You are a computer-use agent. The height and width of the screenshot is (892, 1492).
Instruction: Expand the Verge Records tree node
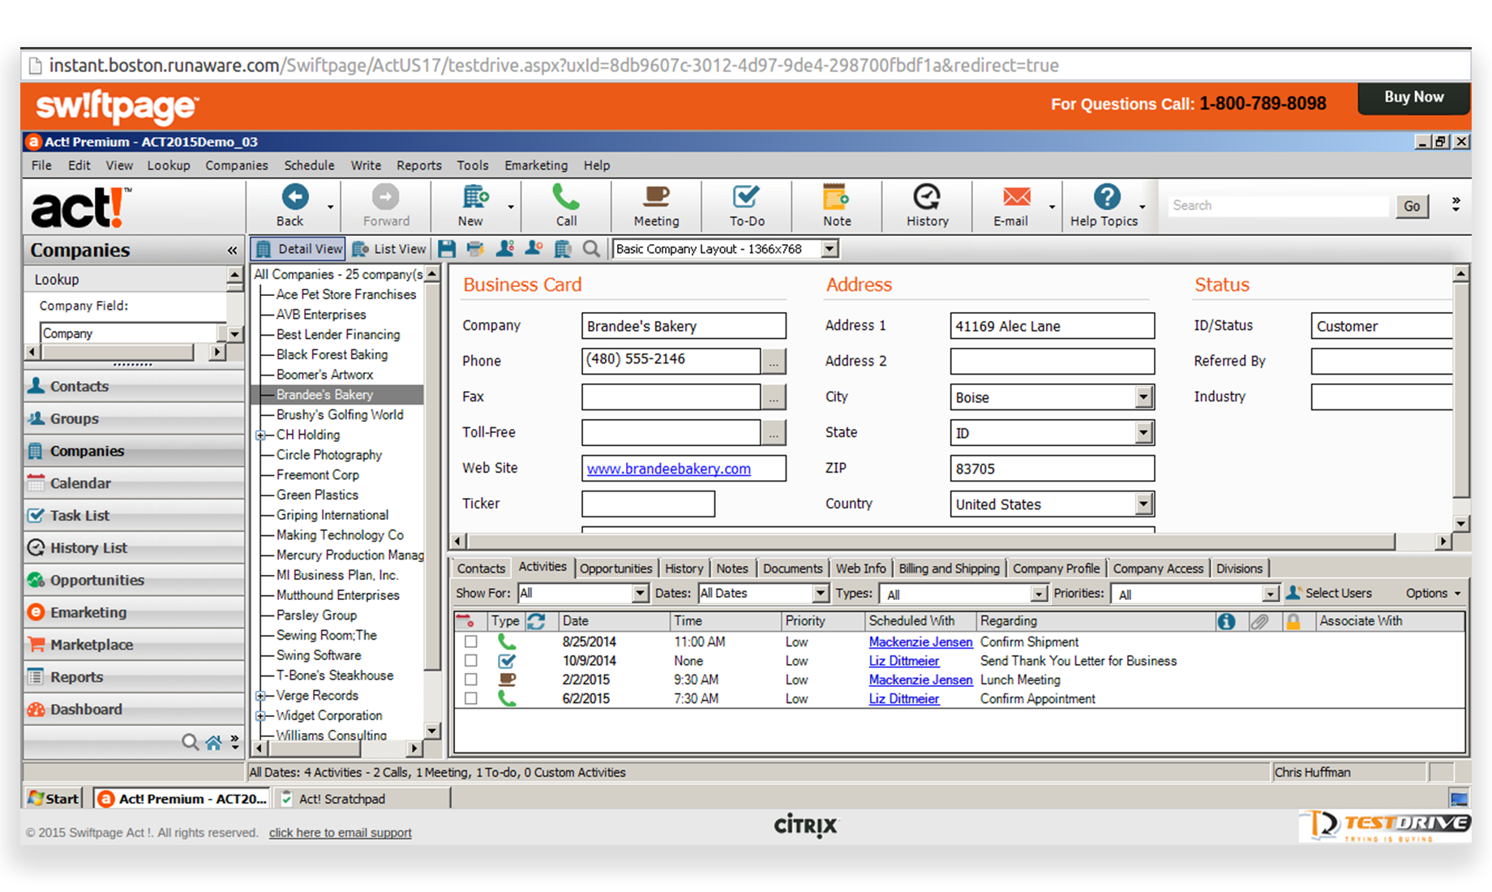tap(261, 696)
